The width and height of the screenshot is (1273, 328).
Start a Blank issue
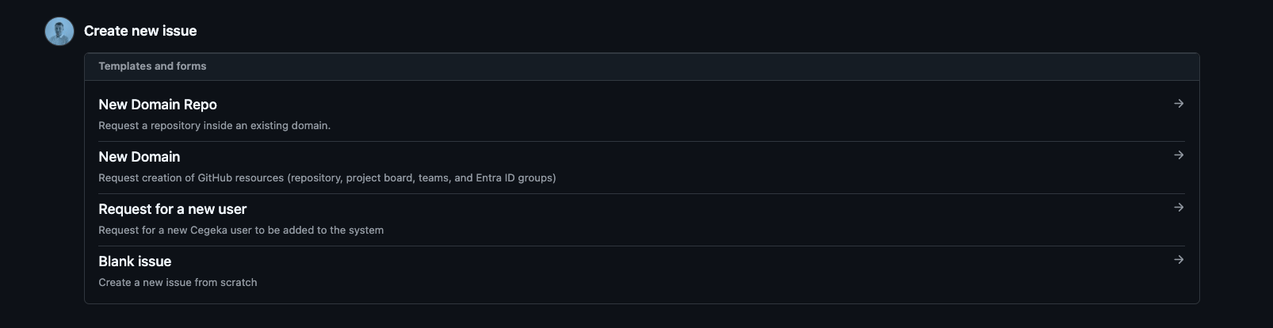135,261
